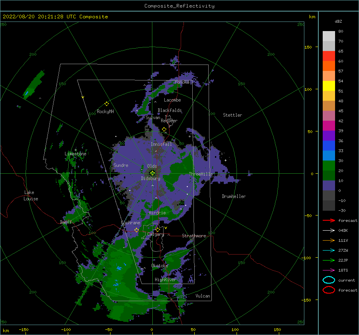Click the Olds label
Viewport: 359px width, 335px height.
[152, 166]
